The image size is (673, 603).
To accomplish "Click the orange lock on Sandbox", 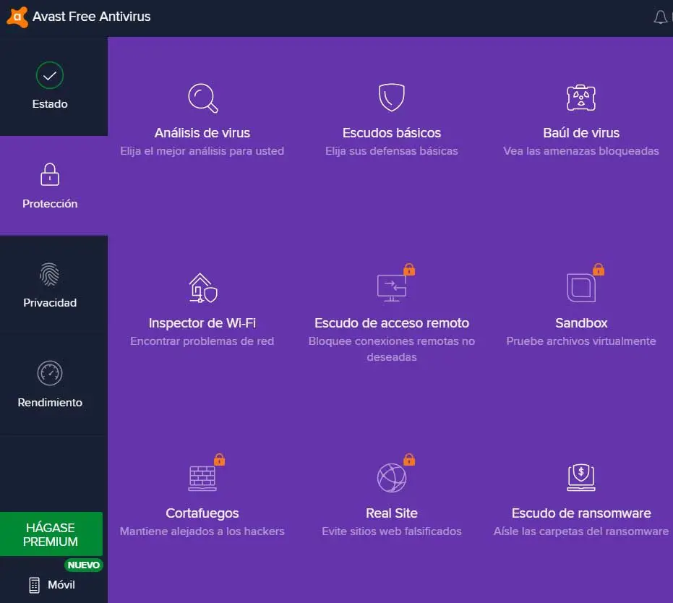I will click(599, 270).
